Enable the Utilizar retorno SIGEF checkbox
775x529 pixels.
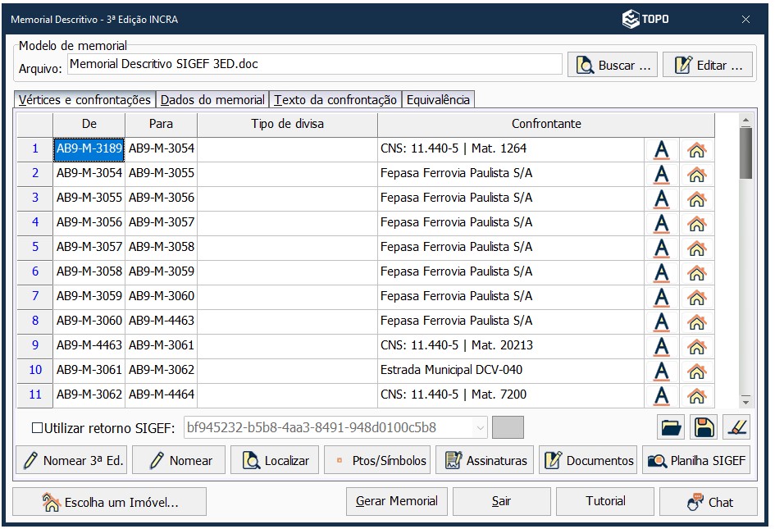pyautogui.click(x=37, y=427)
